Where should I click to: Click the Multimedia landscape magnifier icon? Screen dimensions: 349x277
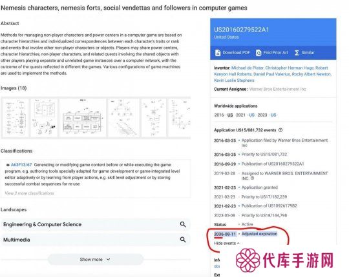183,240
